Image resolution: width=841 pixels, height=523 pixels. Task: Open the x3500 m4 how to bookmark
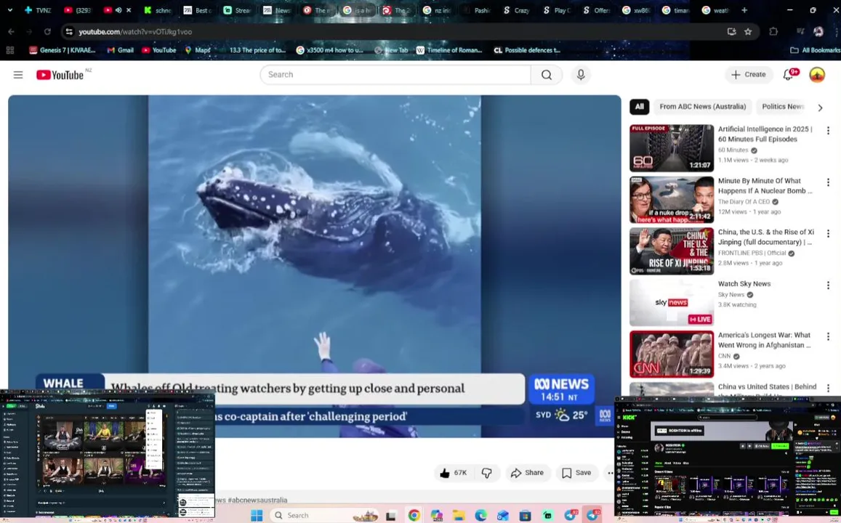coord(329,50)
